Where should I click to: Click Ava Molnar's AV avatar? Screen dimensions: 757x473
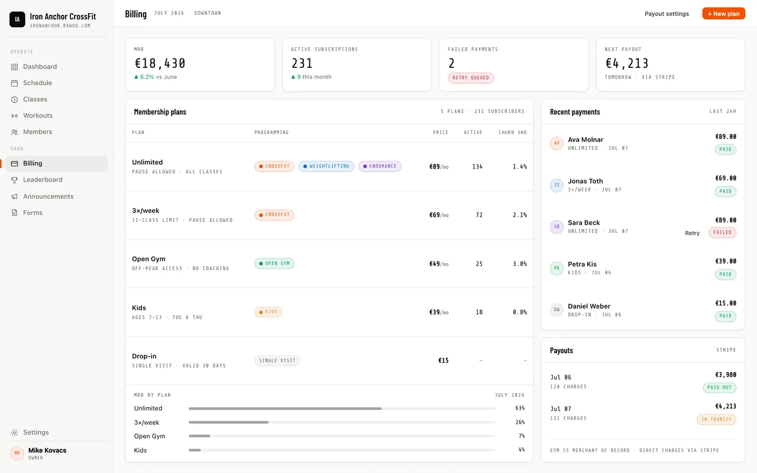(x=557, y=144)
